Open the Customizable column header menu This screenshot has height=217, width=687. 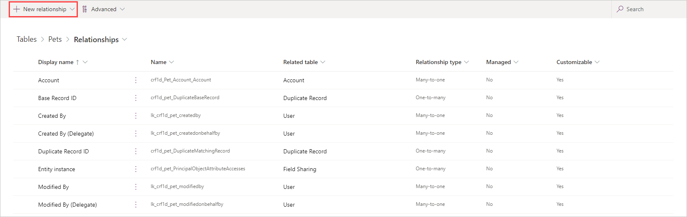[x=597, y=62]
